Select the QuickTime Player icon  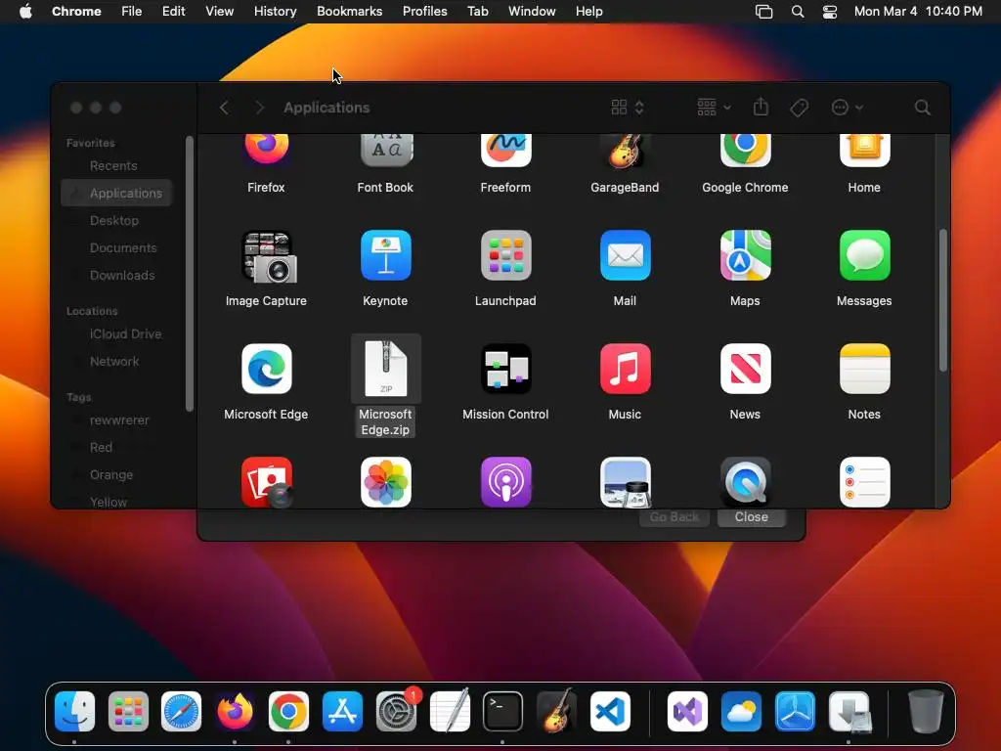pos(745,482)
